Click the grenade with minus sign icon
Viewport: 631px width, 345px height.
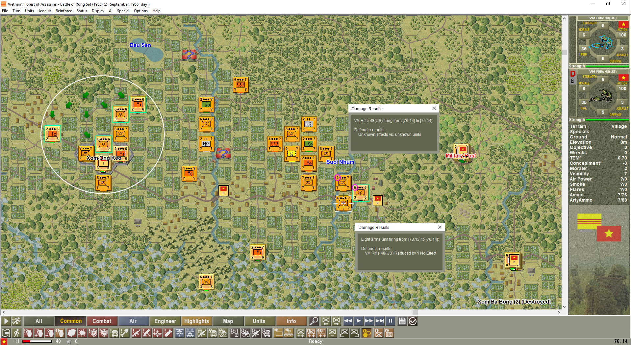pyautogui.click(x=49, y=333)
